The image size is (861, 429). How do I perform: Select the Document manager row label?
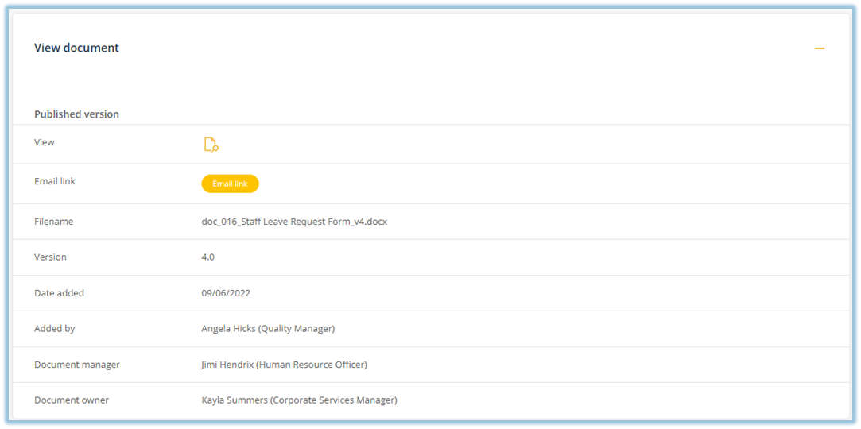click(77, 365)
